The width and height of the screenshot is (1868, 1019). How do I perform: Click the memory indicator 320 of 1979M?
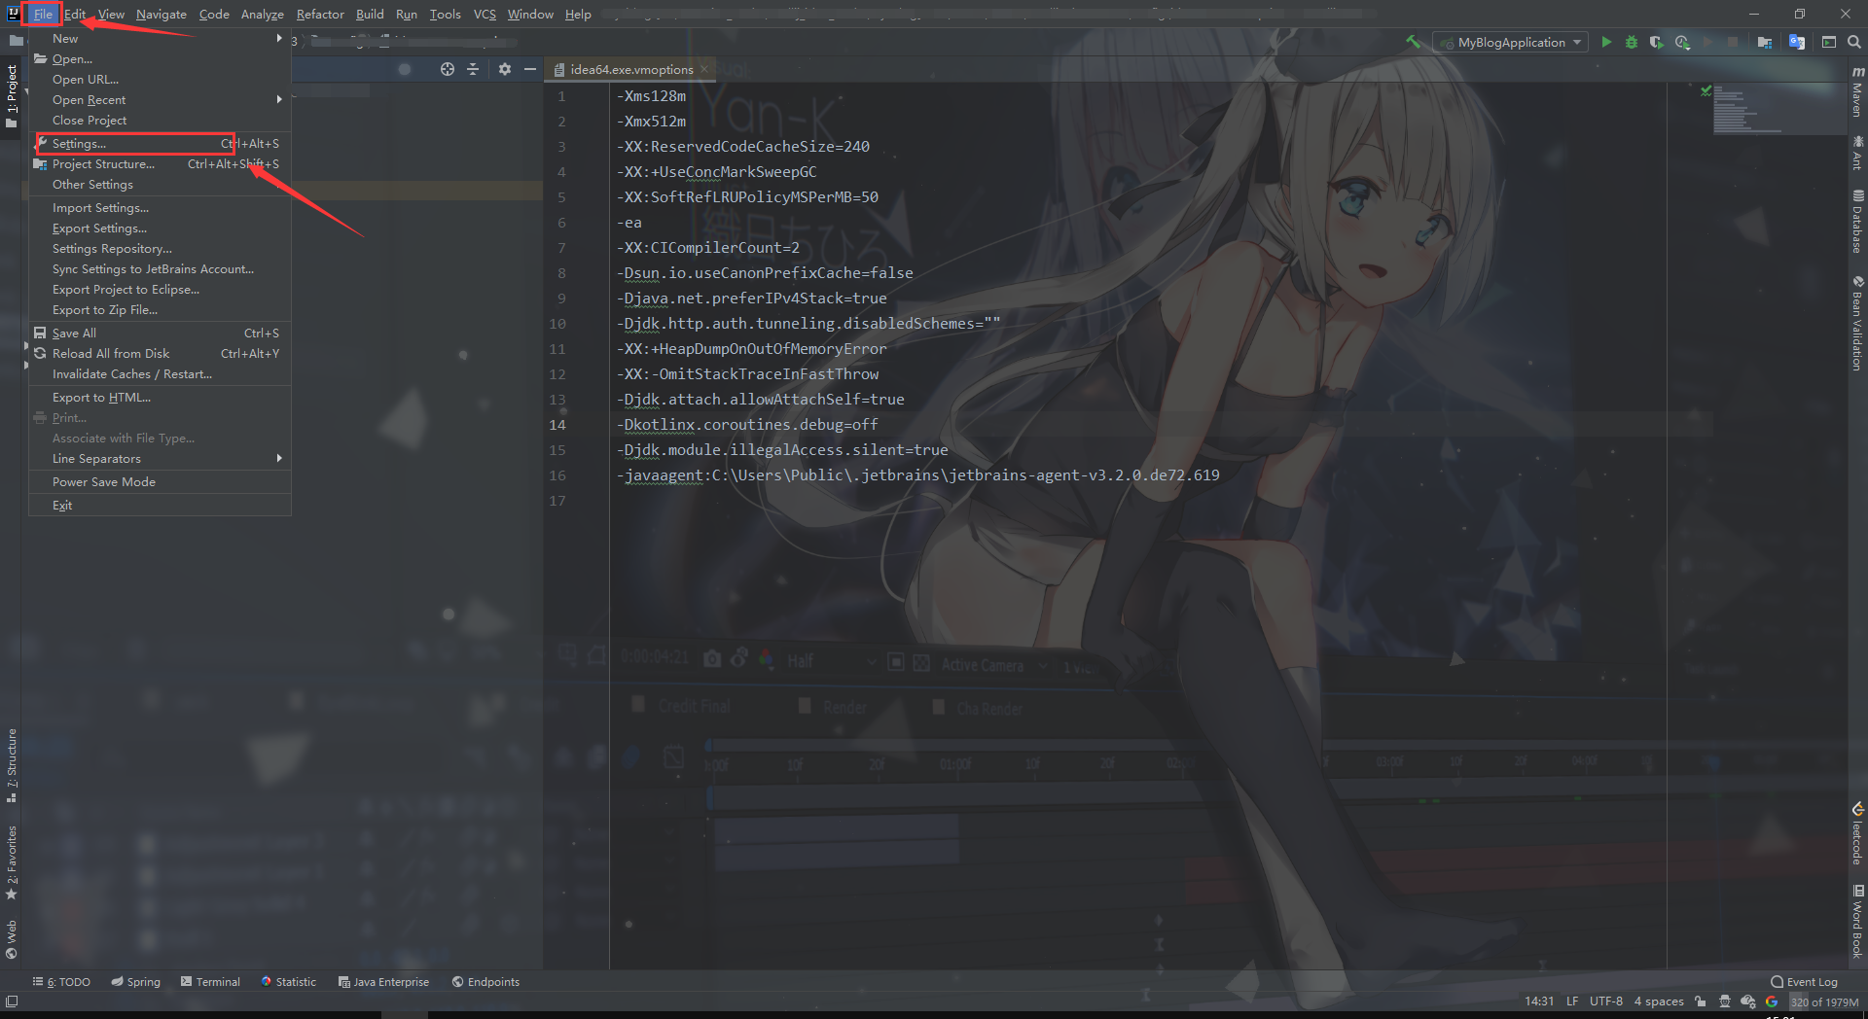tap(1824, 1001)
